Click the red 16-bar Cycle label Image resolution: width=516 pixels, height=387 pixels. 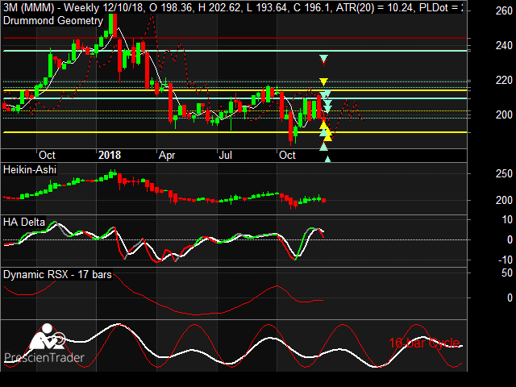coord(424,343)
